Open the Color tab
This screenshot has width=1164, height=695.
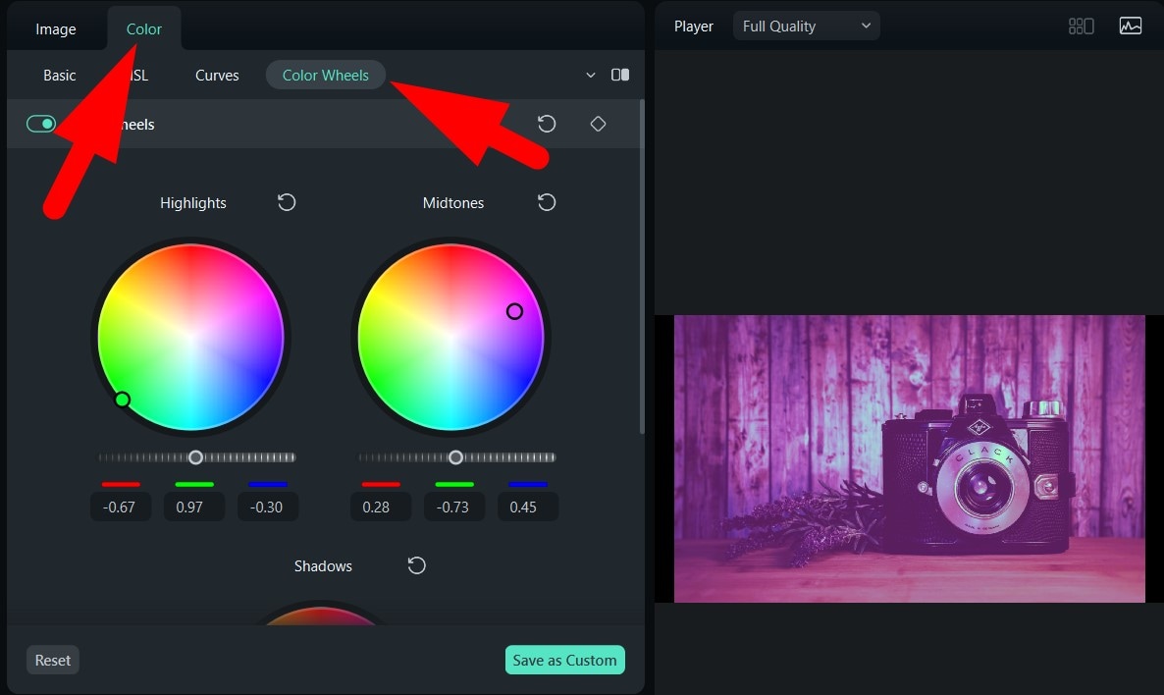click(144, 29)
